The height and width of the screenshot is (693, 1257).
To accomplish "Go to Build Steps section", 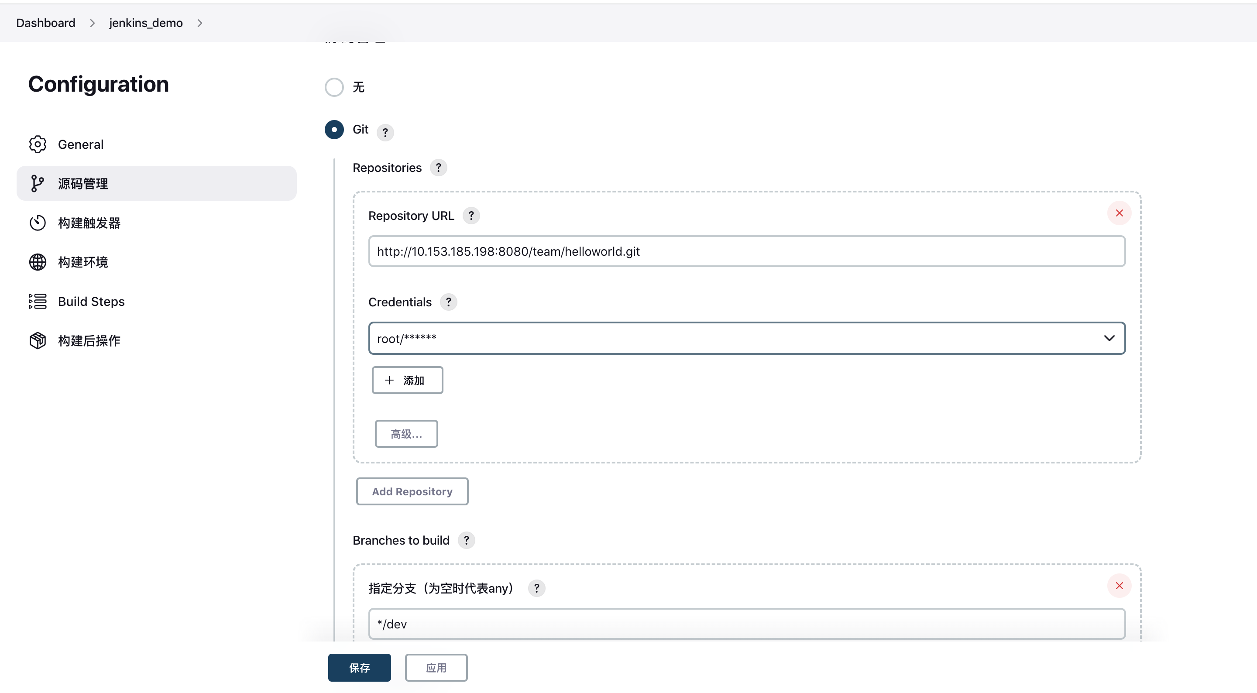I will pyautogui.click(x=157, y=302).
